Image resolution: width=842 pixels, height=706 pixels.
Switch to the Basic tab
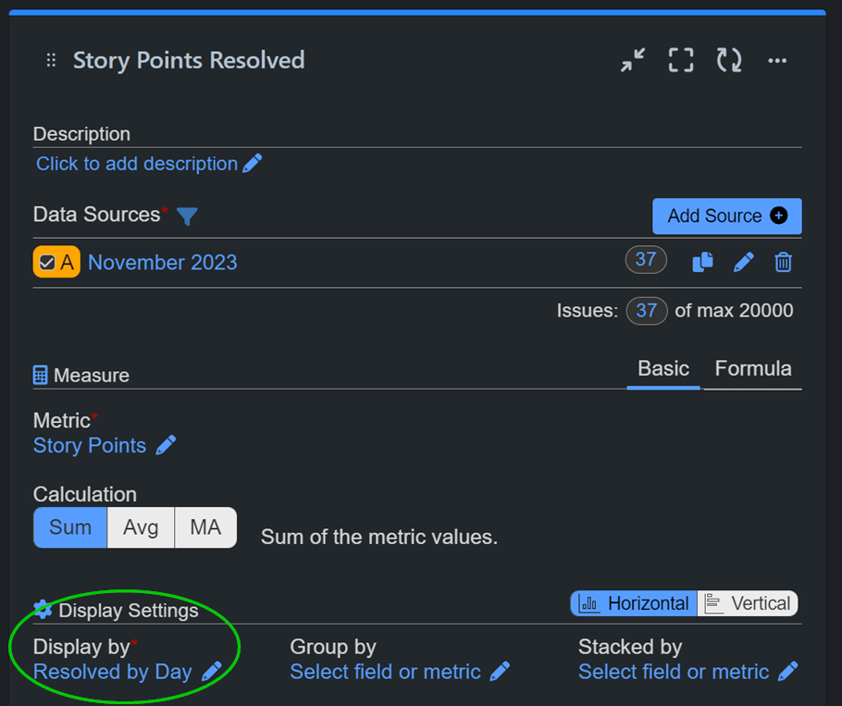[663, 368]
